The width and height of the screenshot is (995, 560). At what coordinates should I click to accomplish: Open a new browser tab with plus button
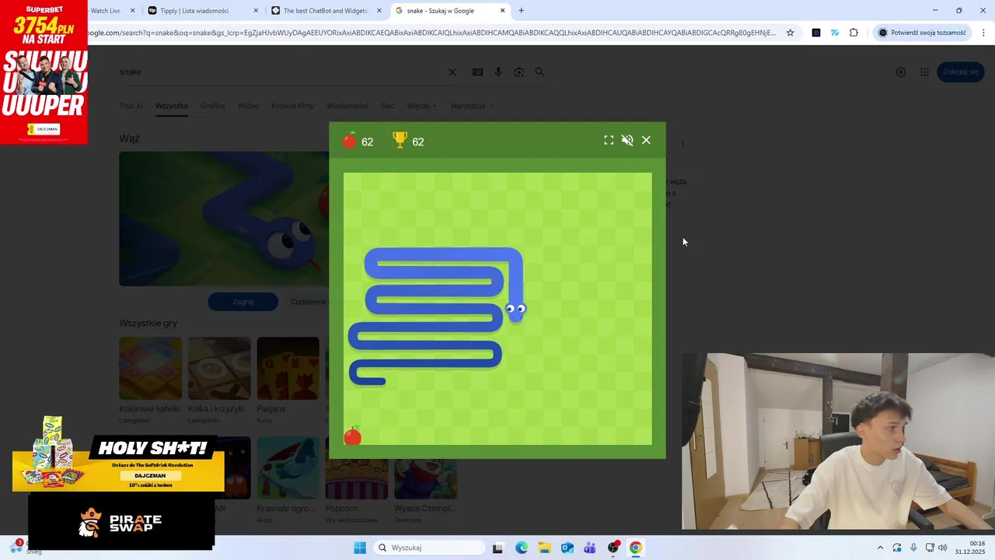click(x=521, y=11)
